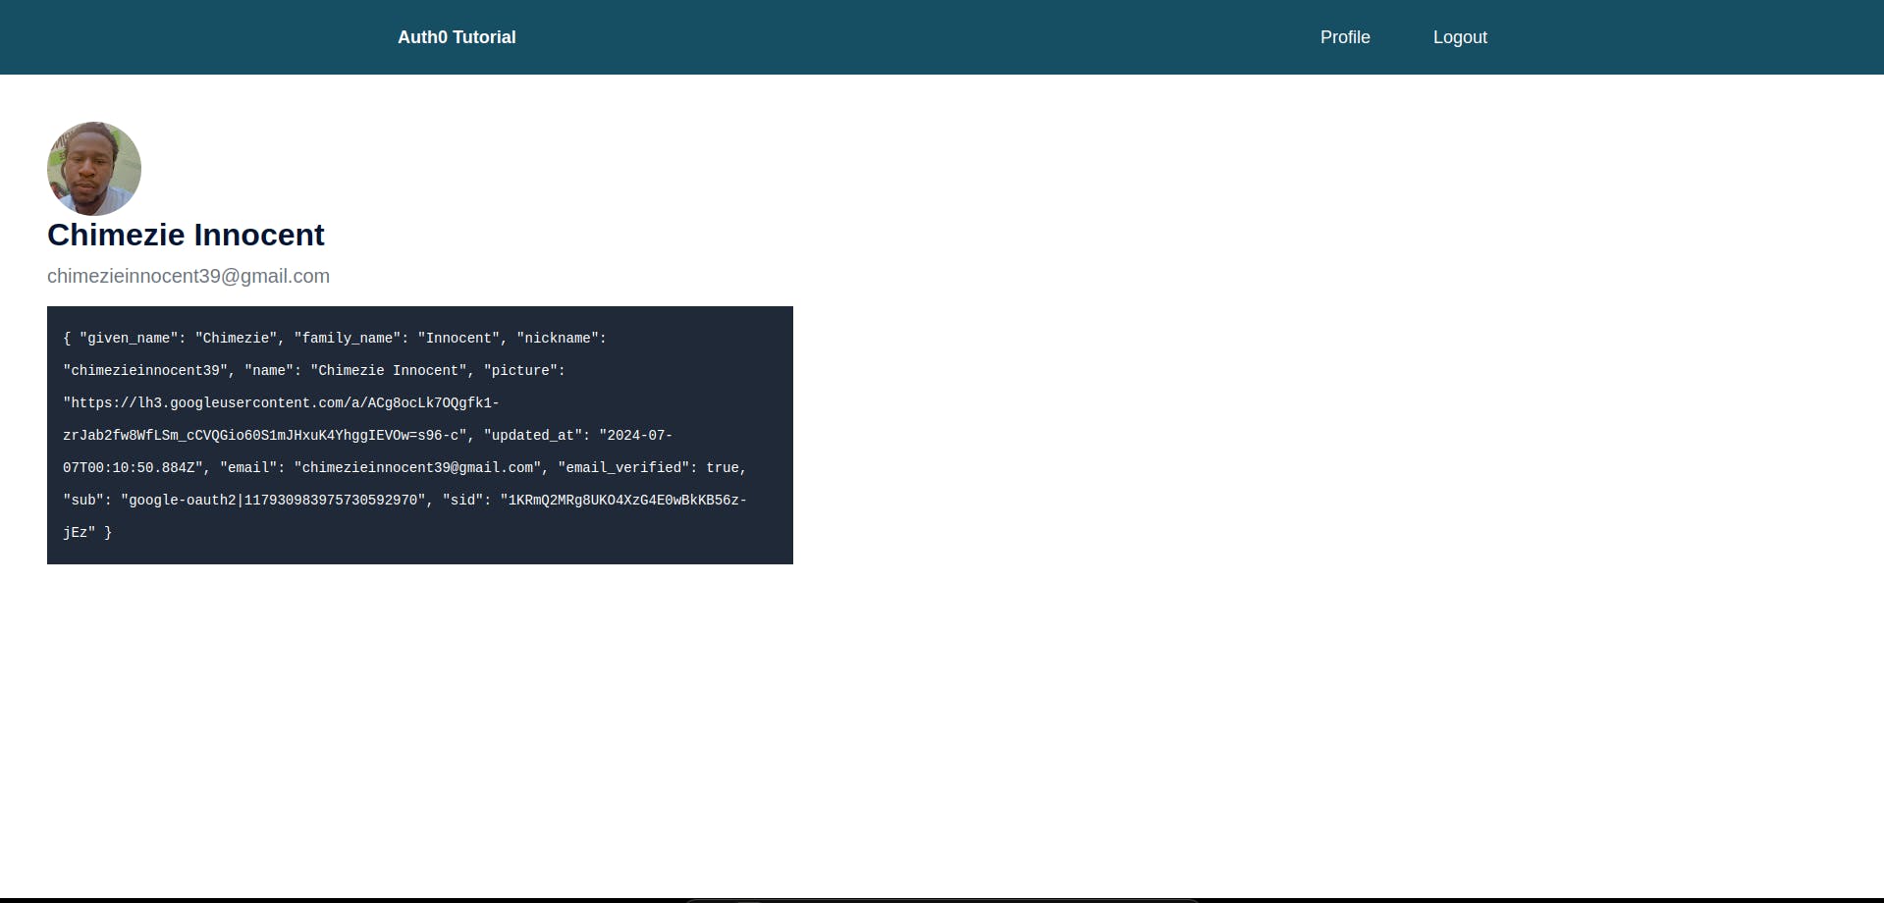
Task: Click the dark bar at screen bottom
Action: click(x=941, y=898)
